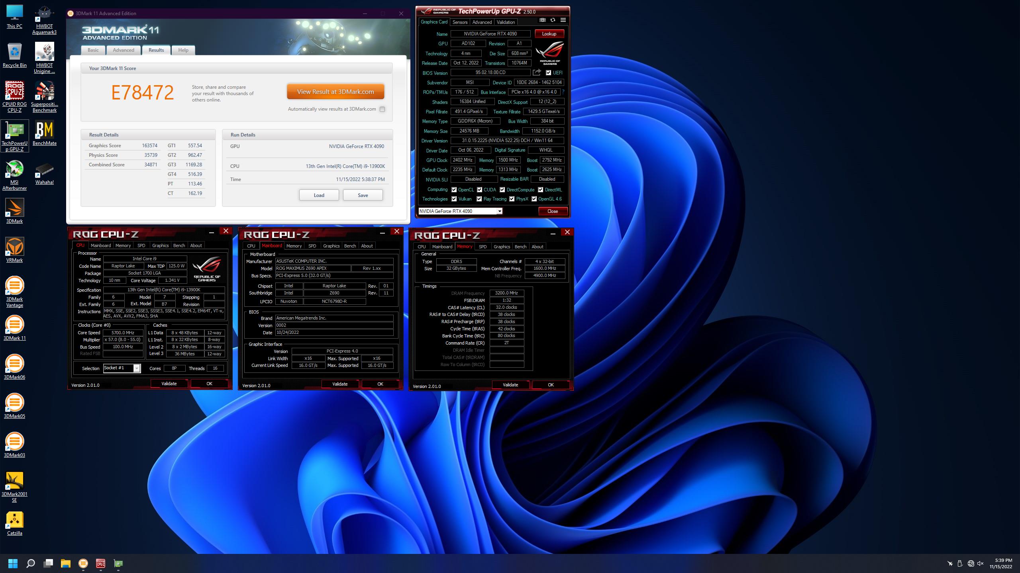Click taskbar clock showing 5:39 PM

pyautogui.click(x=1000, y=563)
